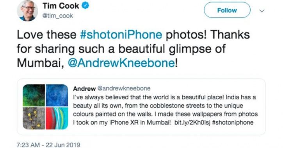The image size is (283, 148).
Task: Click the word Mumbai in main tweet text
Action: pyautogui.click(x=39, y=63)
